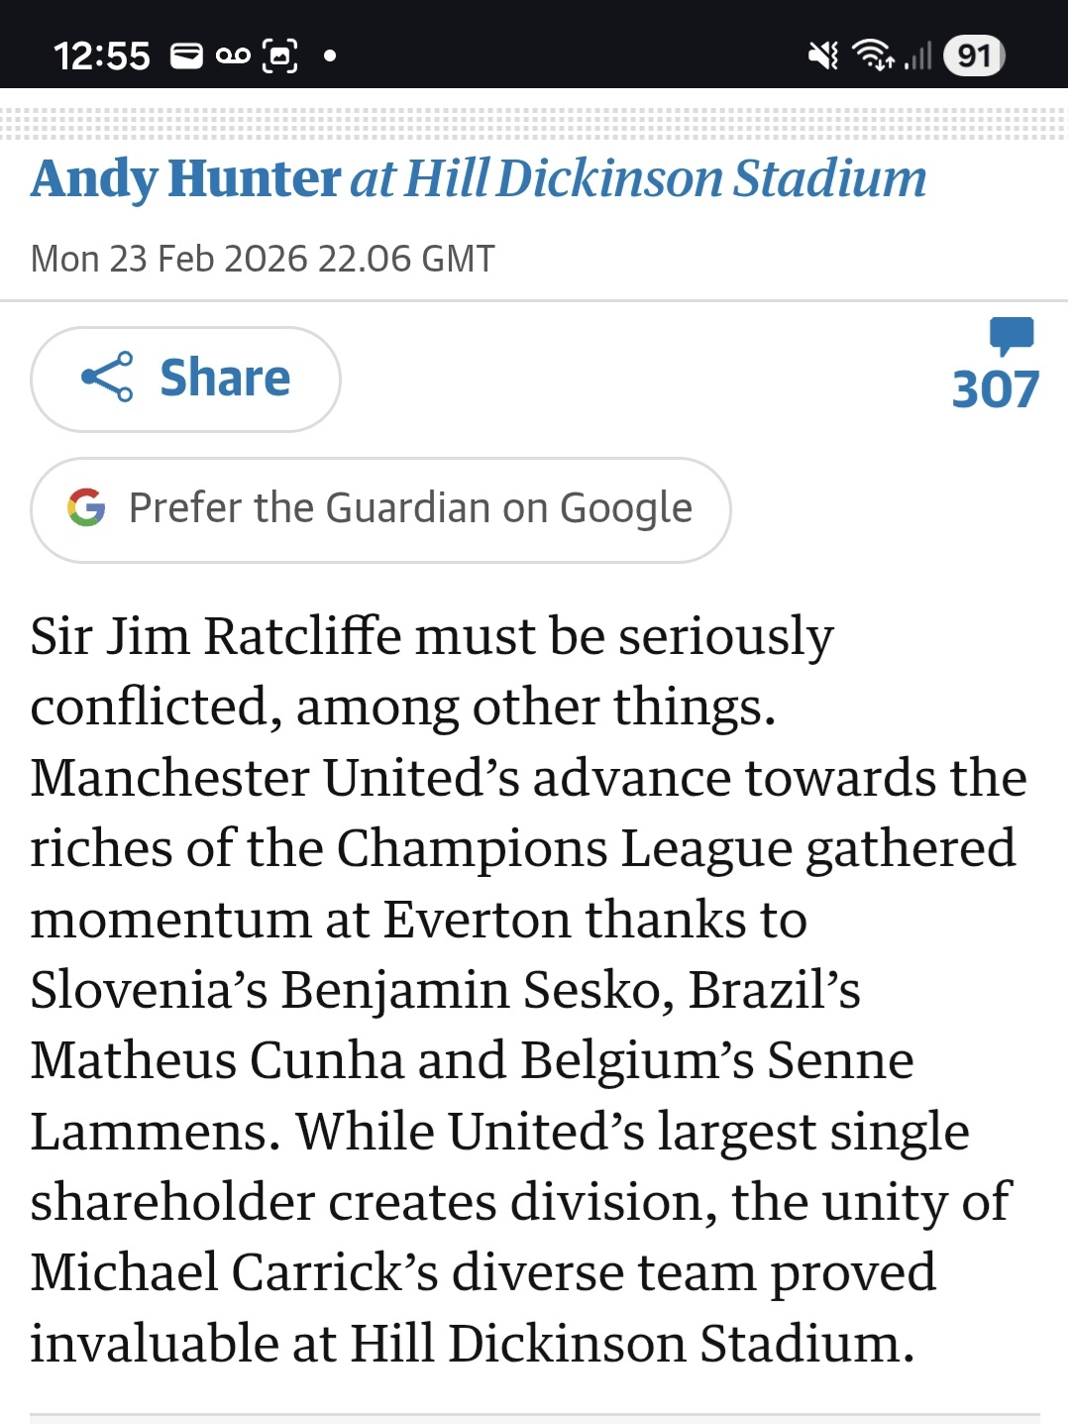The width and height of the screenshot is (1068, 1424).
Task: Tap the mobile signal bars icon
Action: 918,55
